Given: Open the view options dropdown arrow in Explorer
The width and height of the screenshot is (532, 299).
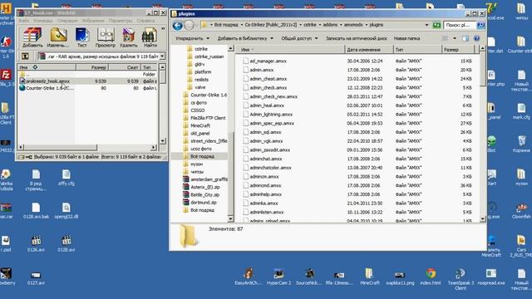Looking at the screenshot, I should 455,38.
